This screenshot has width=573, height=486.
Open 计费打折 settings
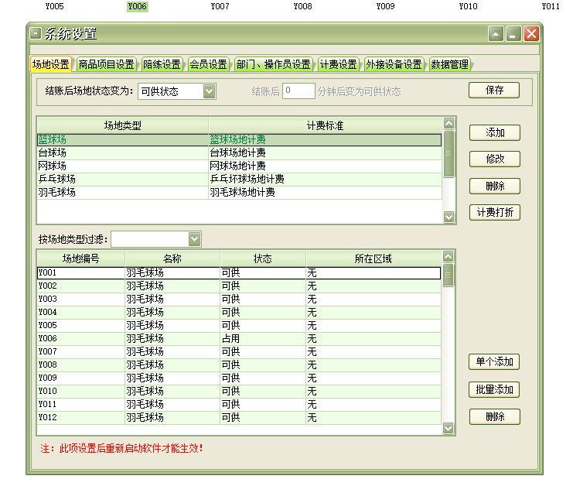[495, 213]
